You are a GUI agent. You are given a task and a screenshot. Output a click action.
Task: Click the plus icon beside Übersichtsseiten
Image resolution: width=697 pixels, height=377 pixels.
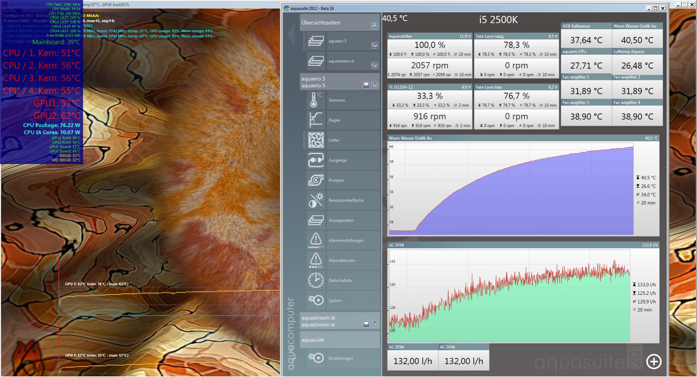(374, 26)
